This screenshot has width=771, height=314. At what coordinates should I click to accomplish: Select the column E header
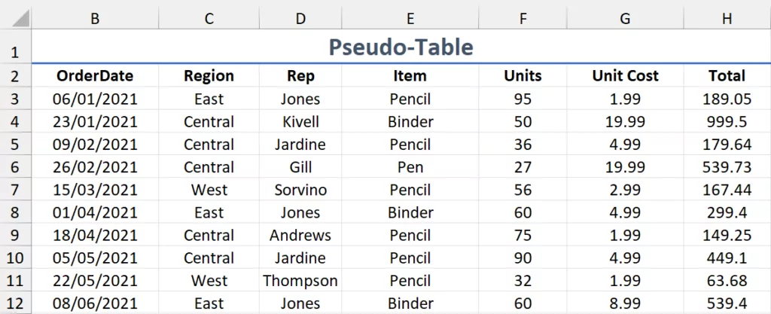click(x=410, y=19)
